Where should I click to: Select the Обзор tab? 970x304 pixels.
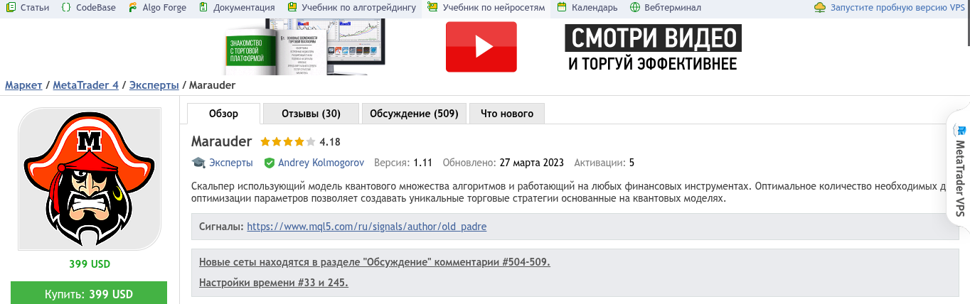(224, 114)
